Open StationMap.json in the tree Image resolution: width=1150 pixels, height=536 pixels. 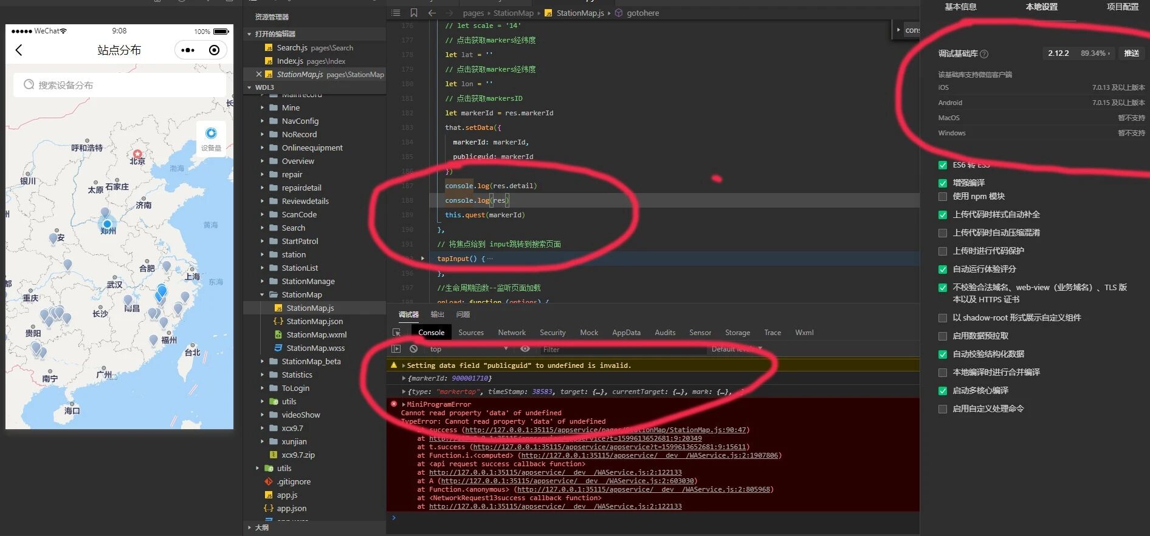pos(315,321)
